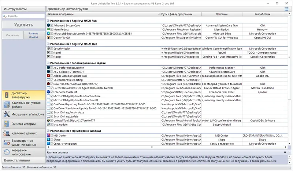The width and height of the screenshot is (293, 171).
Task: Click the Инструменты Windows tools icon
Action: (x=7, y=114)
